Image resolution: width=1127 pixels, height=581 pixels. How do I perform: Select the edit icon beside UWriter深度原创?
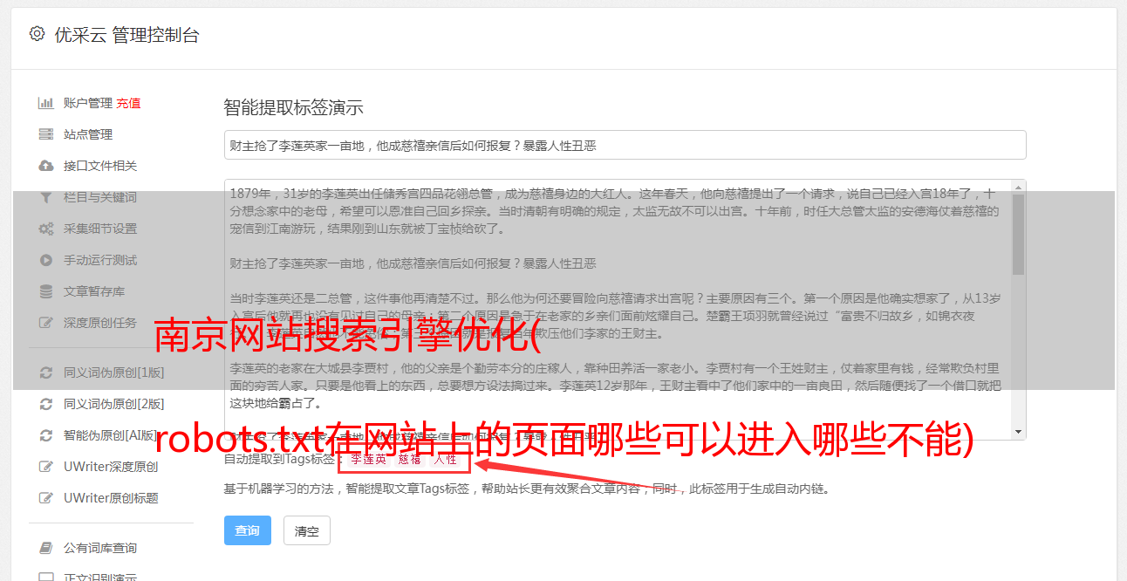46,467
